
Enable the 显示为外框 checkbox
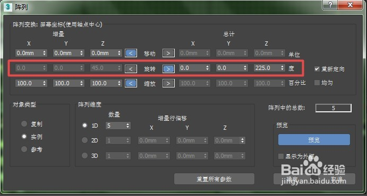tap(281, 156)
